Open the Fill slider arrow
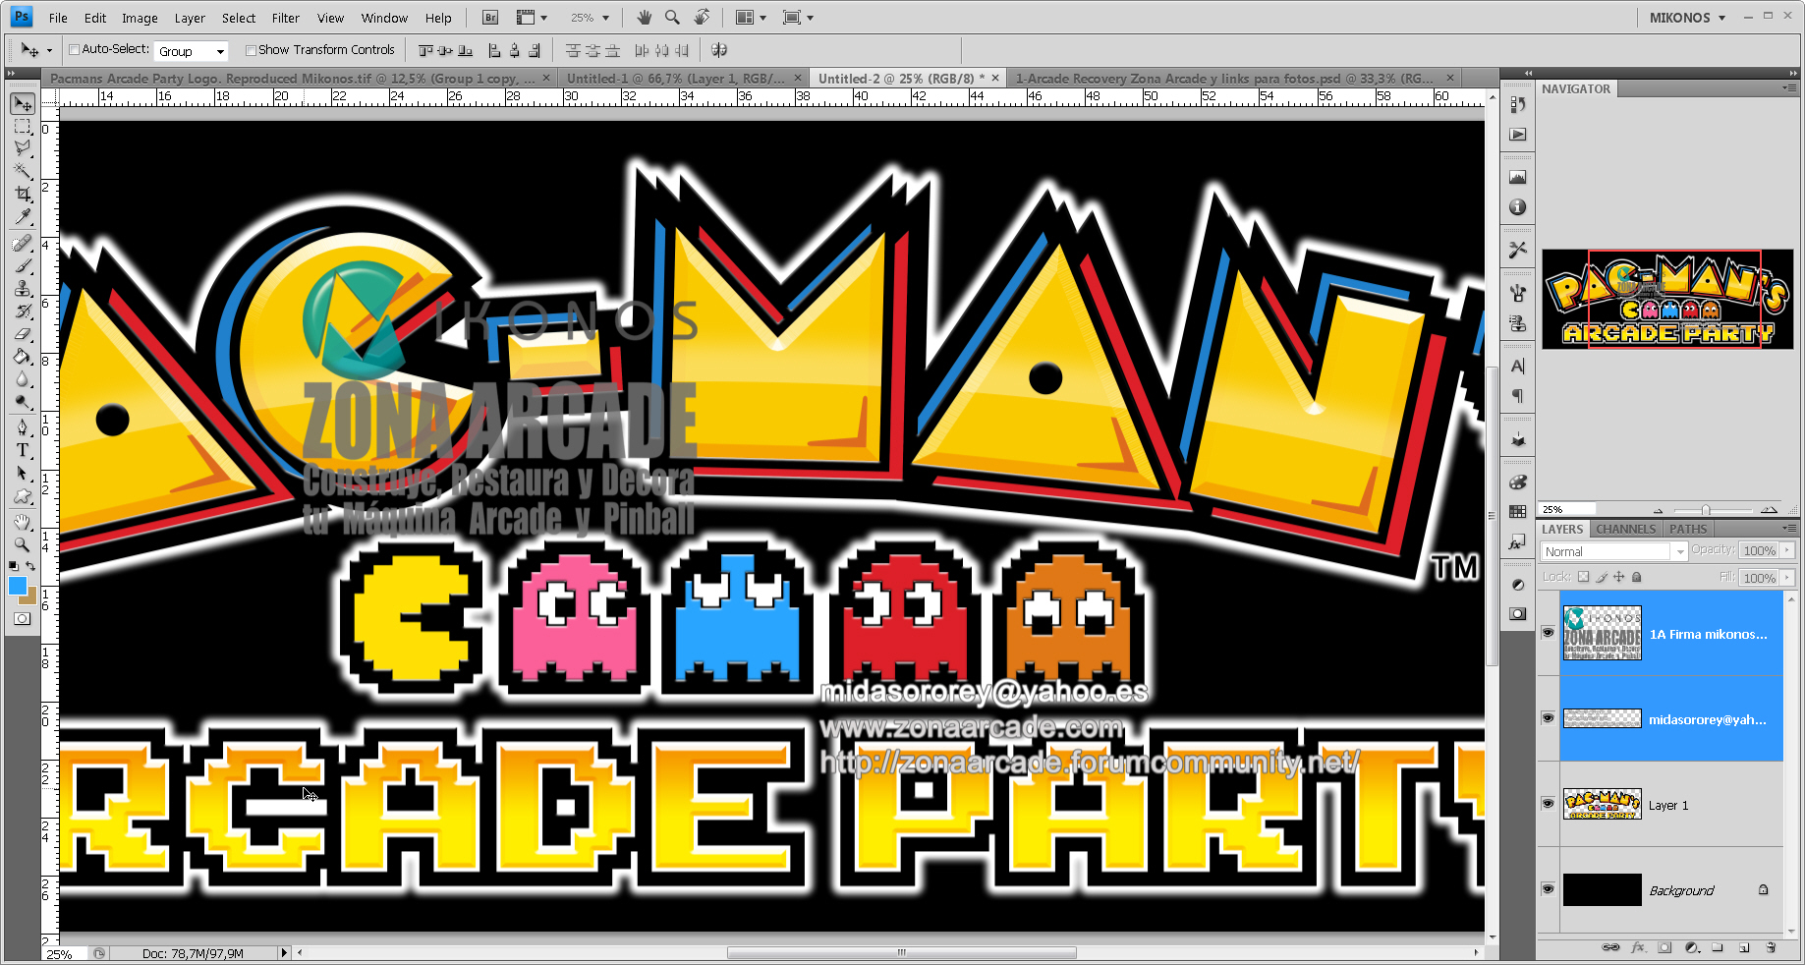The width and height of the screenshot is (1805, 965). coord(1787,577)
